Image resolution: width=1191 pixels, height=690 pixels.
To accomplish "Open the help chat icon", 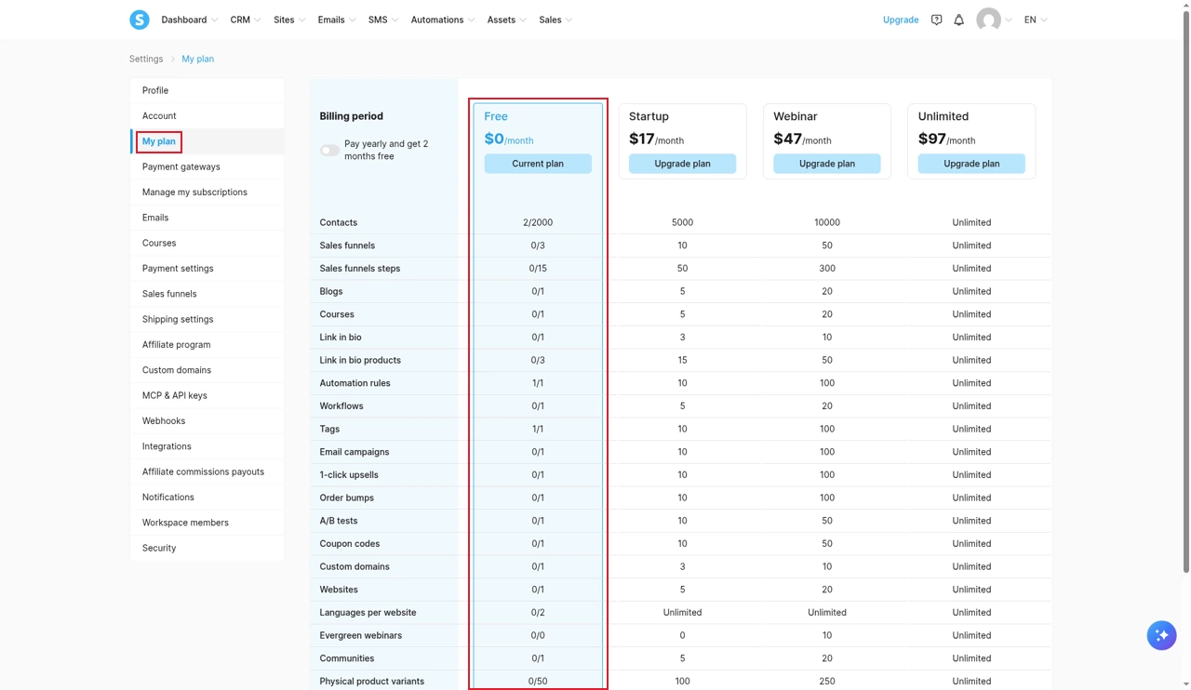I will pos(936,20).
